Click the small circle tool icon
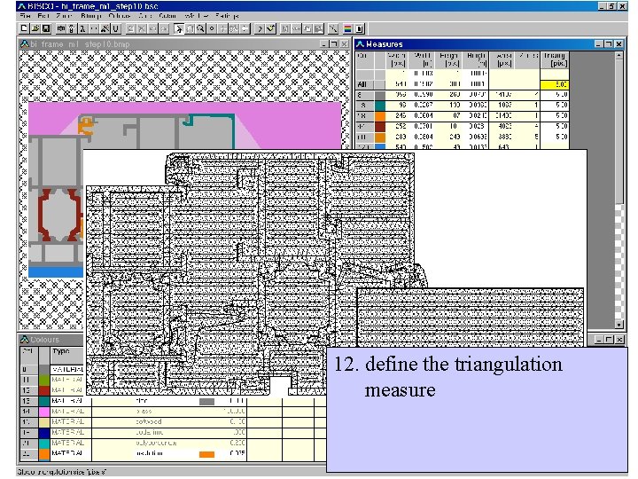 212,28
